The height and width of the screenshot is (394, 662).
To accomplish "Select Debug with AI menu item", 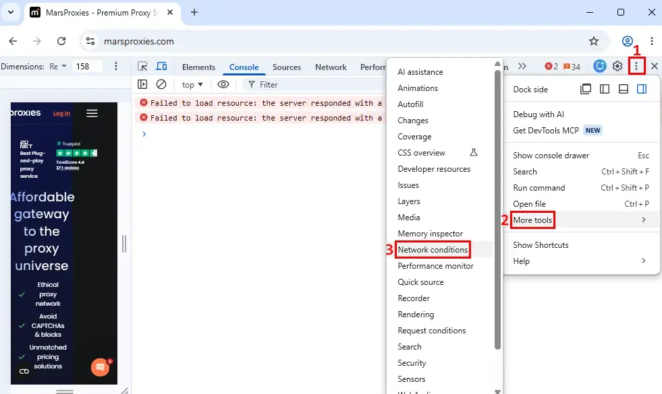I will [x=582, y=114].
